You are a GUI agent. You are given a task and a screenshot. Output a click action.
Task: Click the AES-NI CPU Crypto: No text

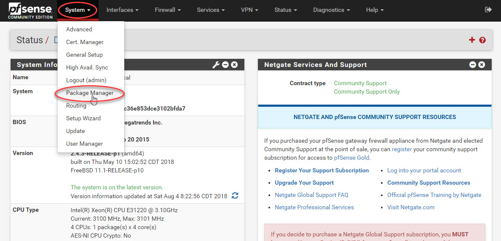point(101,236)
